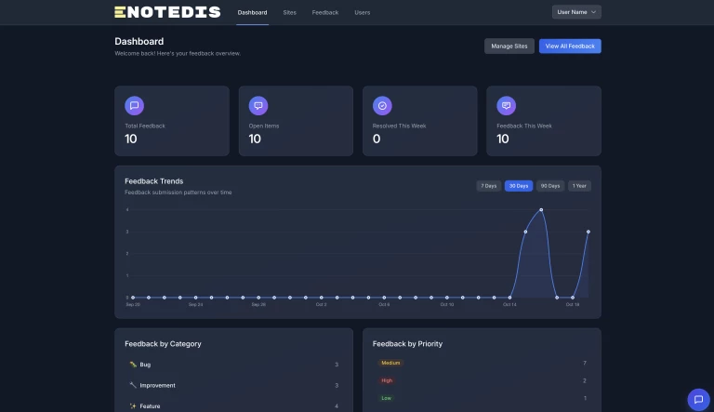Click the Feedback This Week icon
Screen dimensions: 714x412
point(506,106)
